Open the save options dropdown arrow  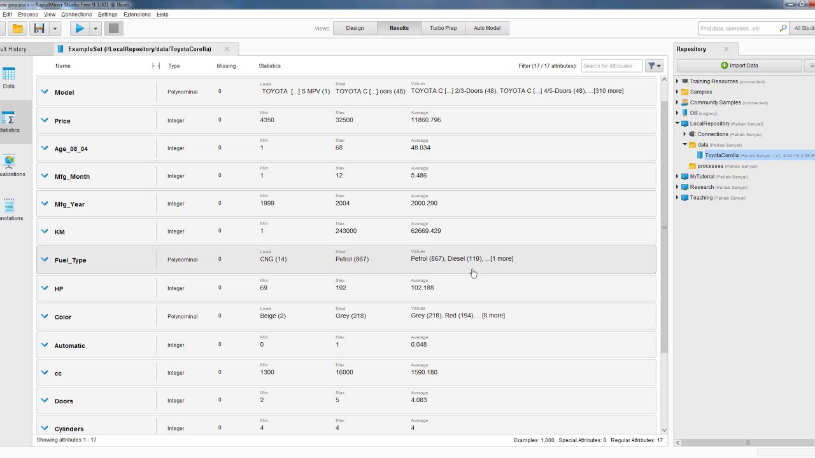point(55,28)
